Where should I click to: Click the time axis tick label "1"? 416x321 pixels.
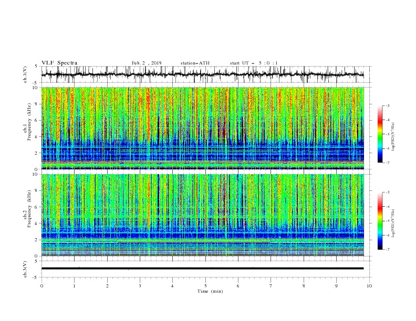coord(74,286)
